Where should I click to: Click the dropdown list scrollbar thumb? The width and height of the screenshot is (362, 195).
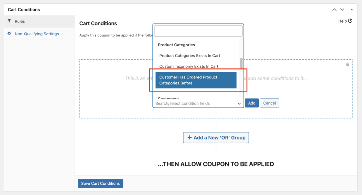[241, 63]
